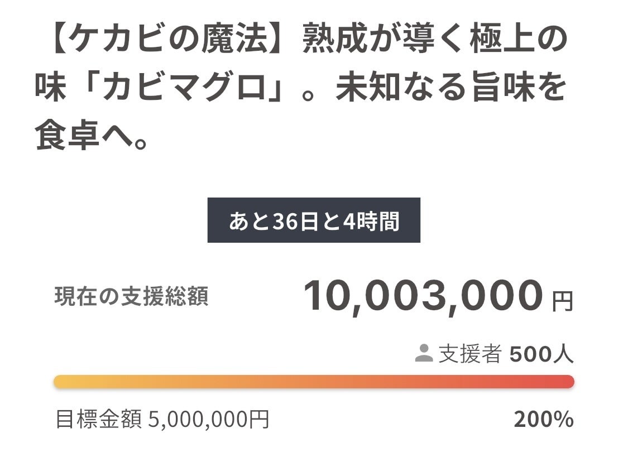Click the 目標金額 label
The height and width of the screenshot is (457, 628).
pos(98,419)
